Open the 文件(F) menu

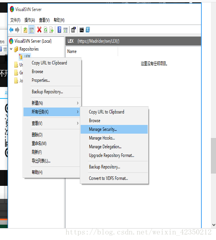pos(15,20)
